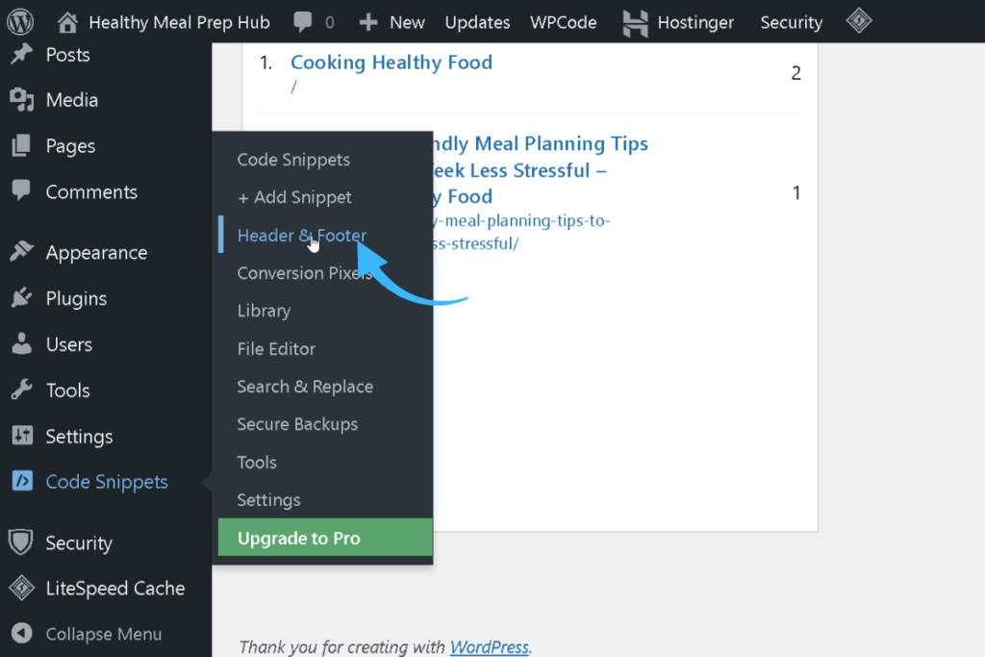Select Header & Footer in the Code Snippets menu
985x657 pixels.
pyautogui.click(x=301, y=235)
